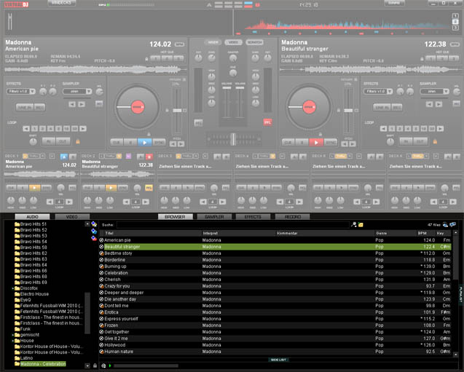This screenshot has width=464, height=372.
Task: Open the right deck effects dropdown
Action: click(378, 92)
